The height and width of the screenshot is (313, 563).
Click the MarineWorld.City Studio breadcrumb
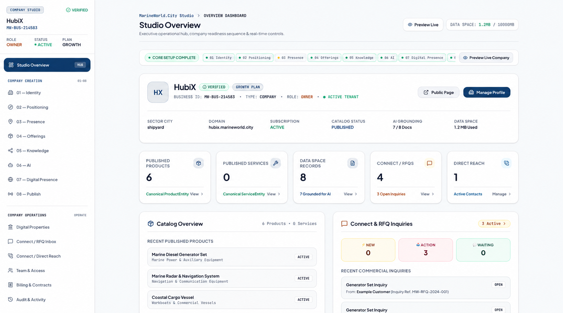pos(166,16)
